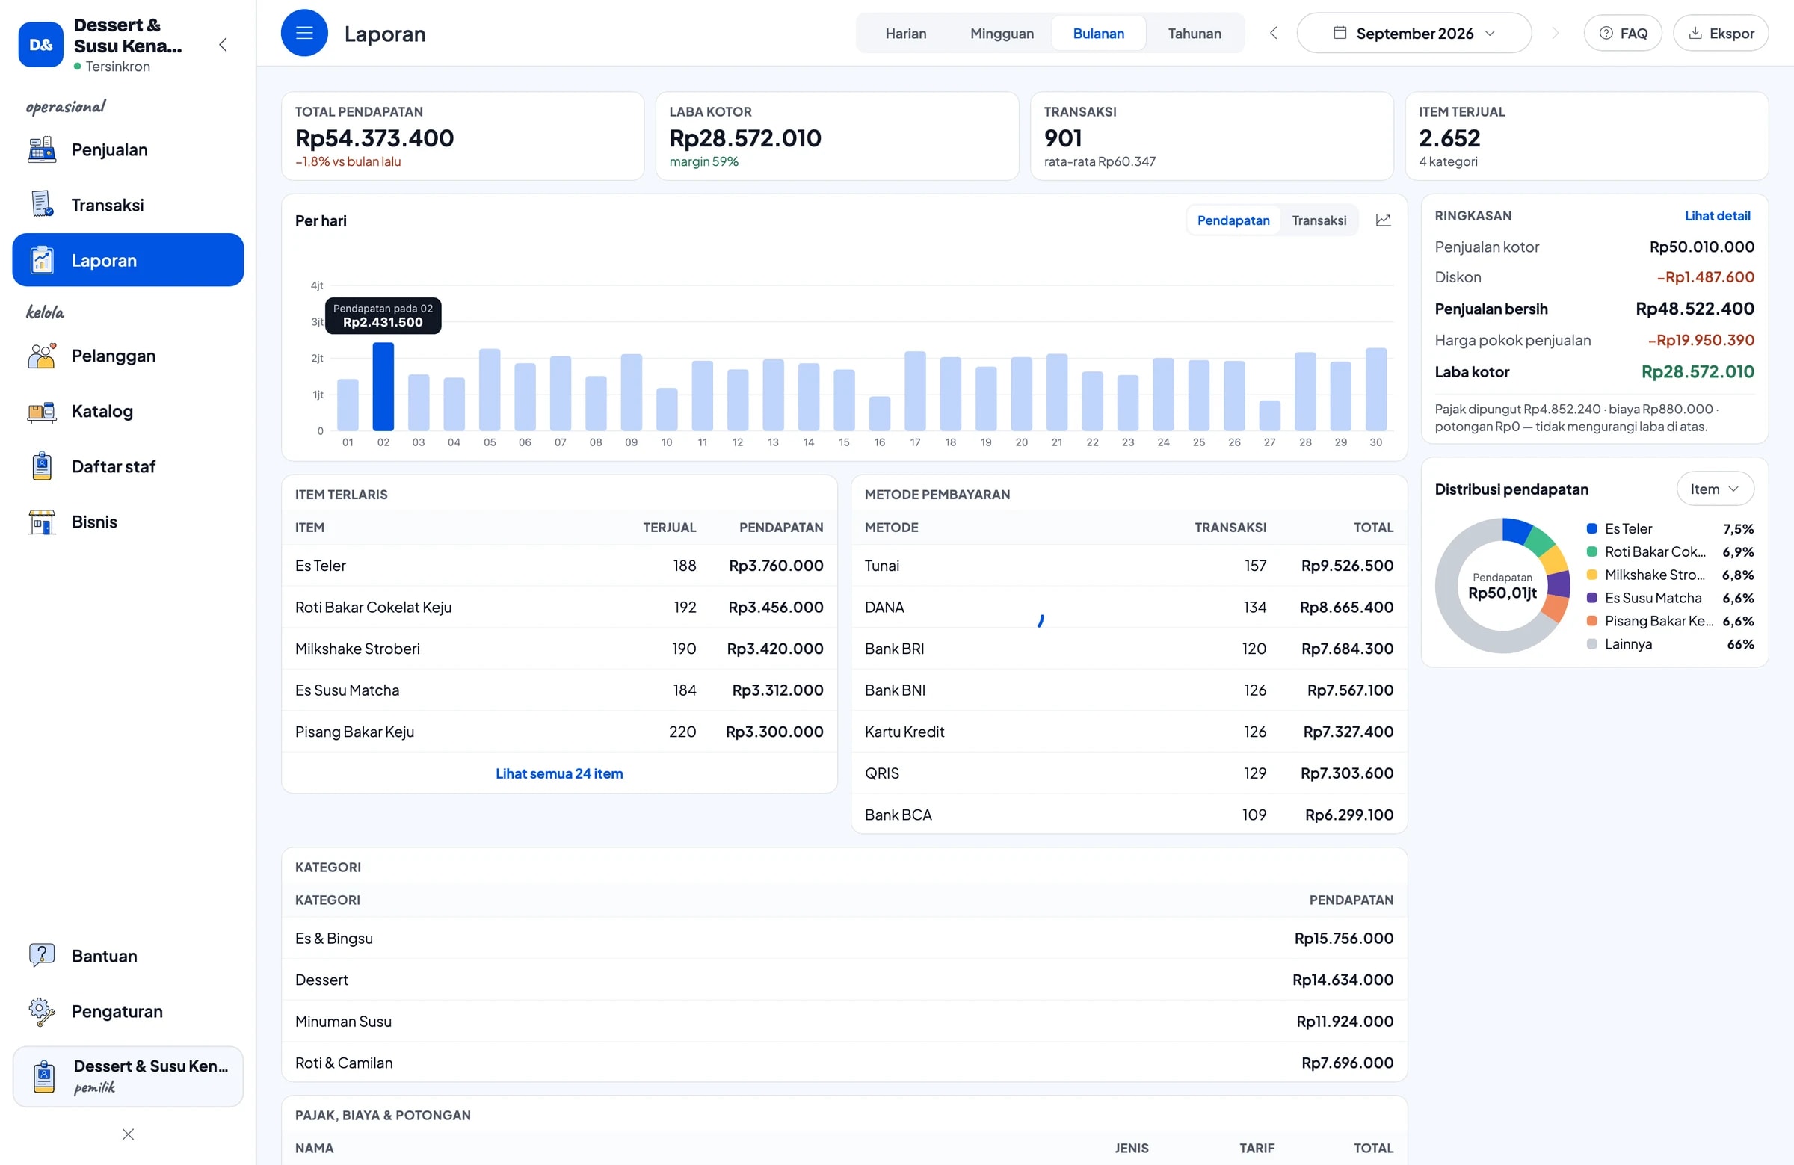Switch chart to Transaksi
1794x1165 pixels.
(1319, 220)
